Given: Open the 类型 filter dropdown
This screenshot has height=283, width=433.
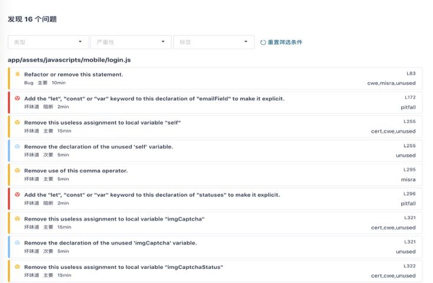Looking at the screenshot, I should tap(48, 42).
